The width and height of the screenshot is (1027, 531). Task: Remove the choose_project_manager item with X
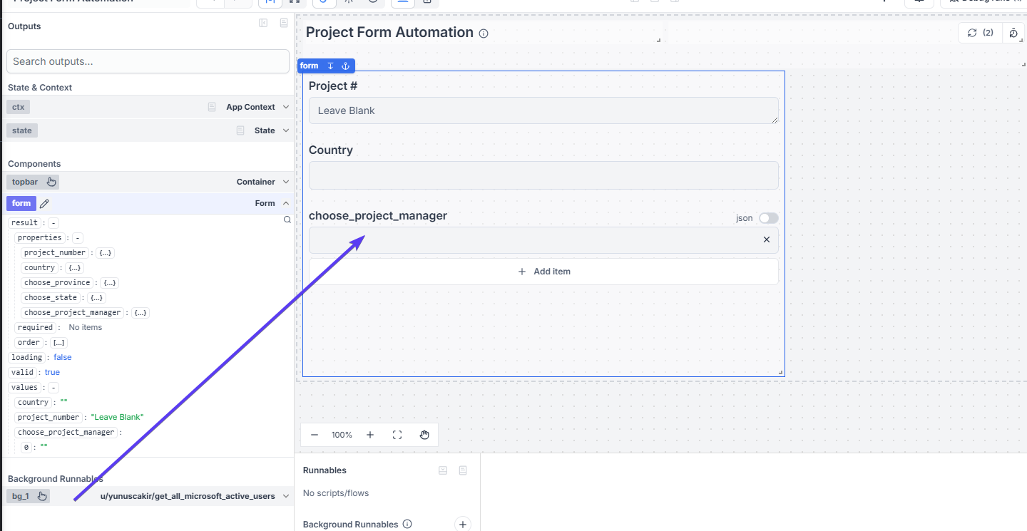point(767,239)
